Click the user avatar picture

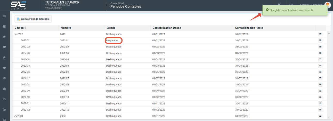[x=328, y=5]
